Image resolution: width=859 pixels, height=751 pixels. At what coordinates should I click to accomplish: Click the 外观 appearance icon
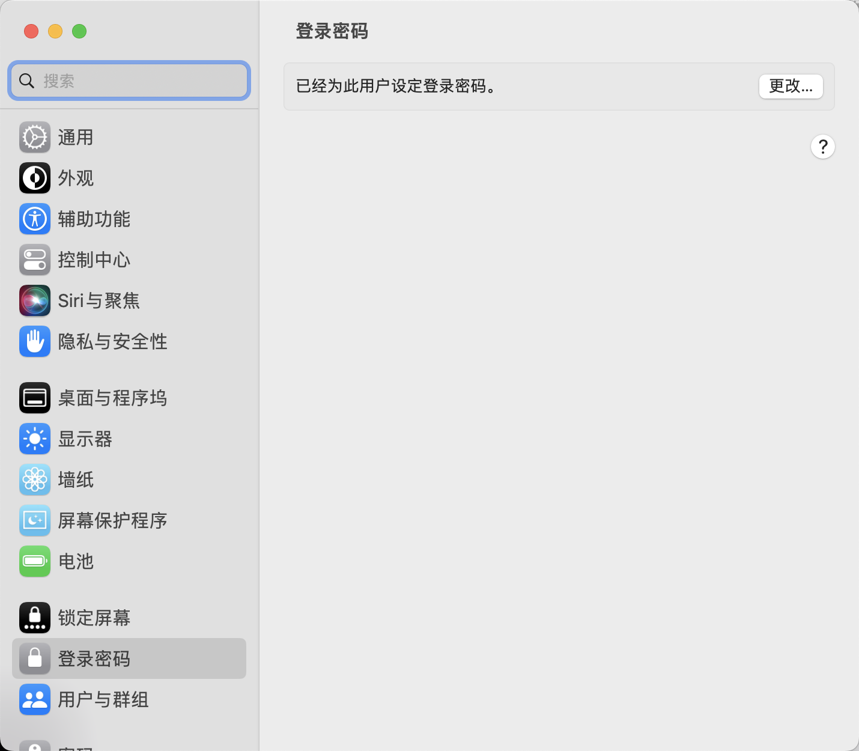coord(35,178)
